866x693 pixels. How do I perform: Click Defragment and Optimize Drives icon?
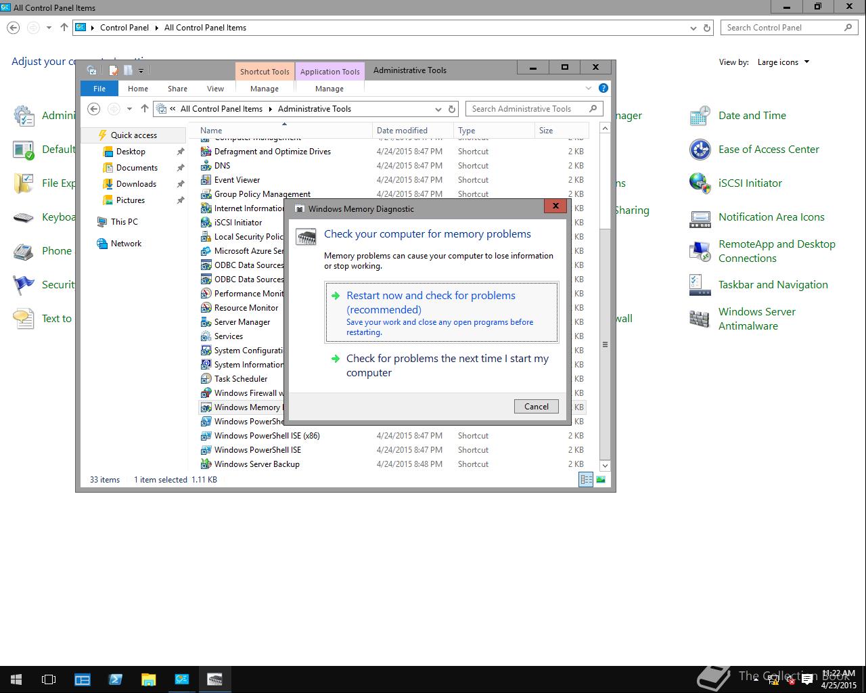[206, 152]
